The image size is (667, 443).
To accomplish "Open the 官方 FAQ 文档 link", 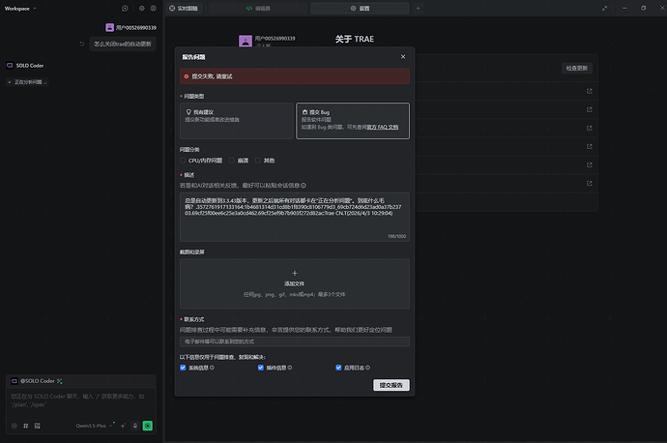I will point(382,127).
